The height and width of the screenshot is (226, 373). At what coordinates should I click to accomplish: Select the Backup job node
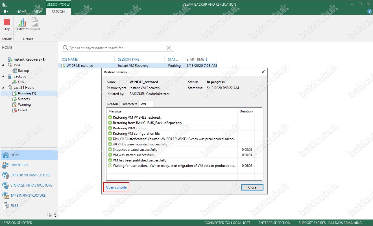tap(23, 71)
